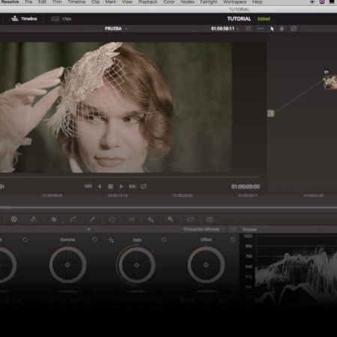The height and width of the screenshot is (337, 337).
Task: Go to the last frame
Action: click(133, 186)
